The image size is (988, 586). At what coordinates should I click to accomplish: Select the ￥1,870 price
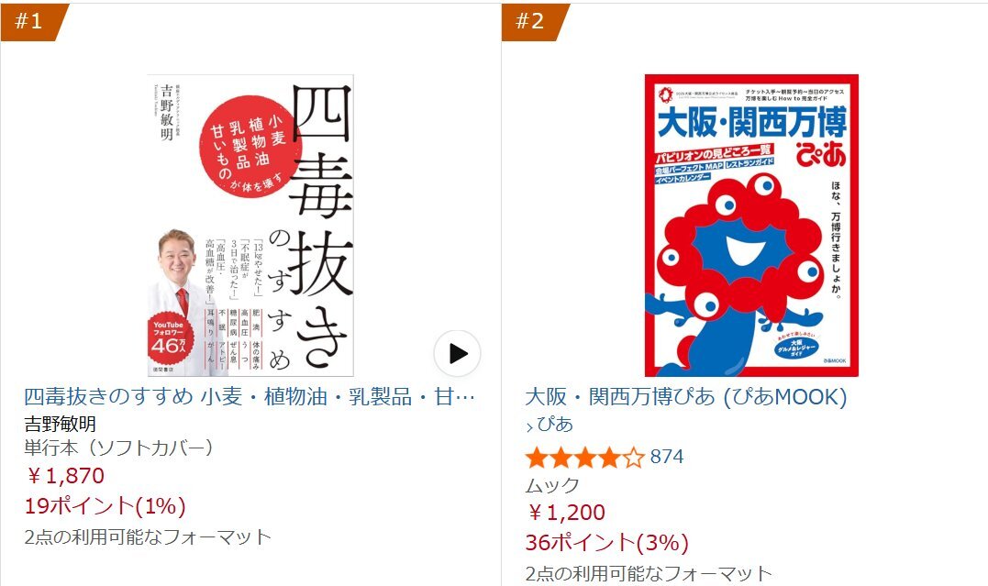pyautogui.click(x=65, y=476)
